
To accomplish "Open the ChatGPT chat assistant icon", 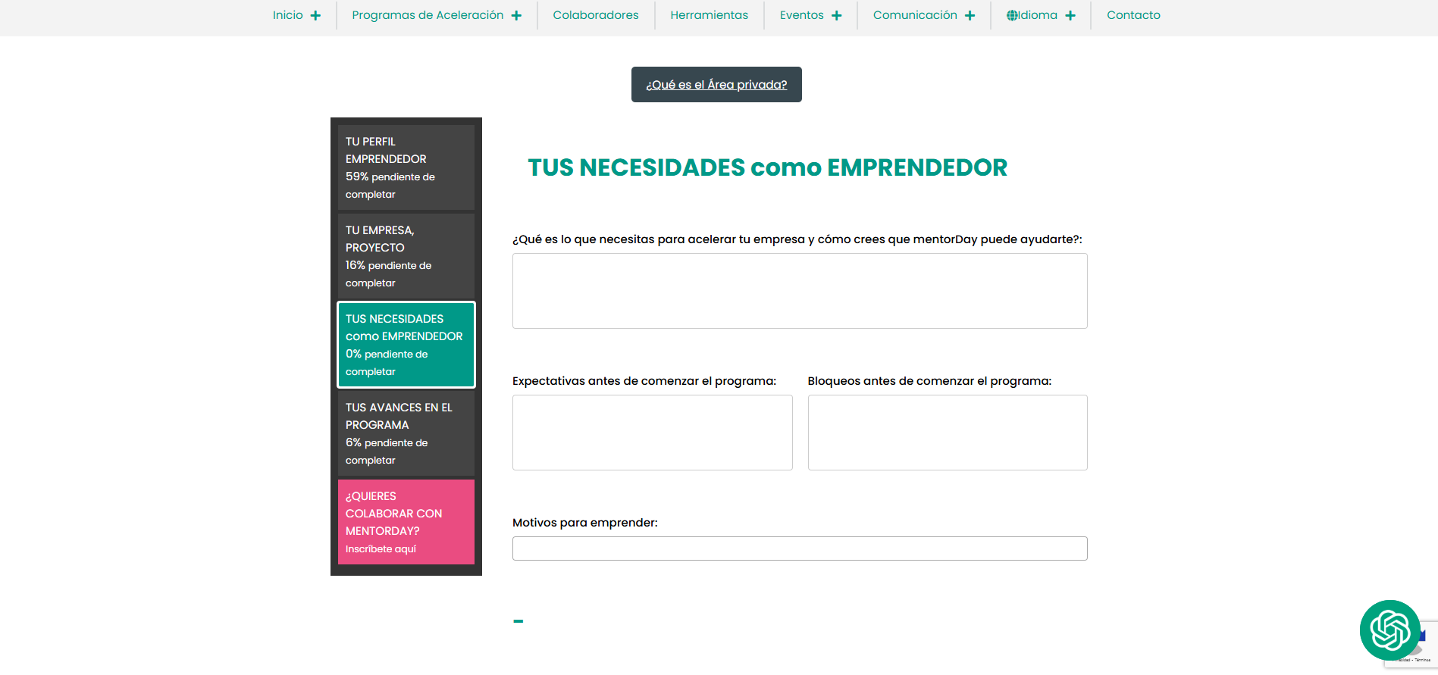I will 1389,630.
